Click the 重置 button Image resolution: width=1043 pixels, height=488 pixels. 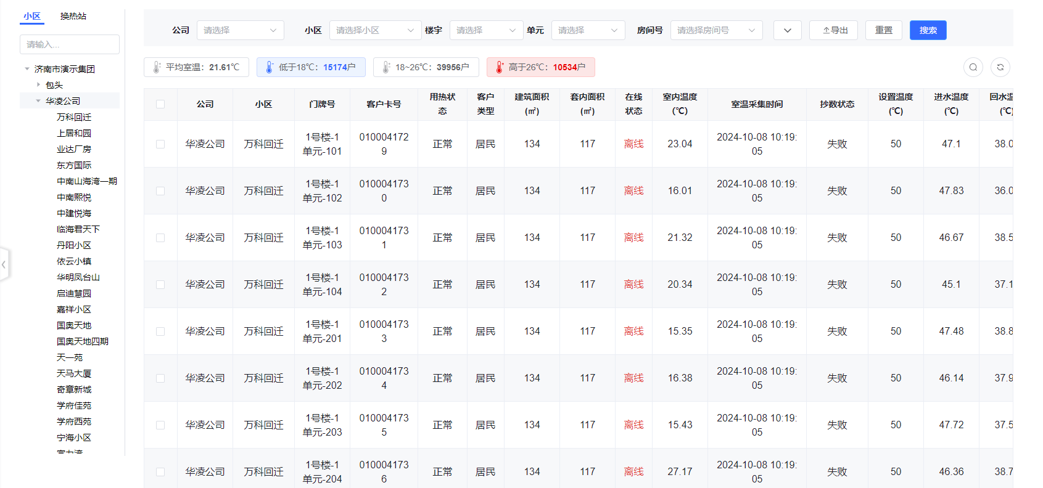click(883, 30)
